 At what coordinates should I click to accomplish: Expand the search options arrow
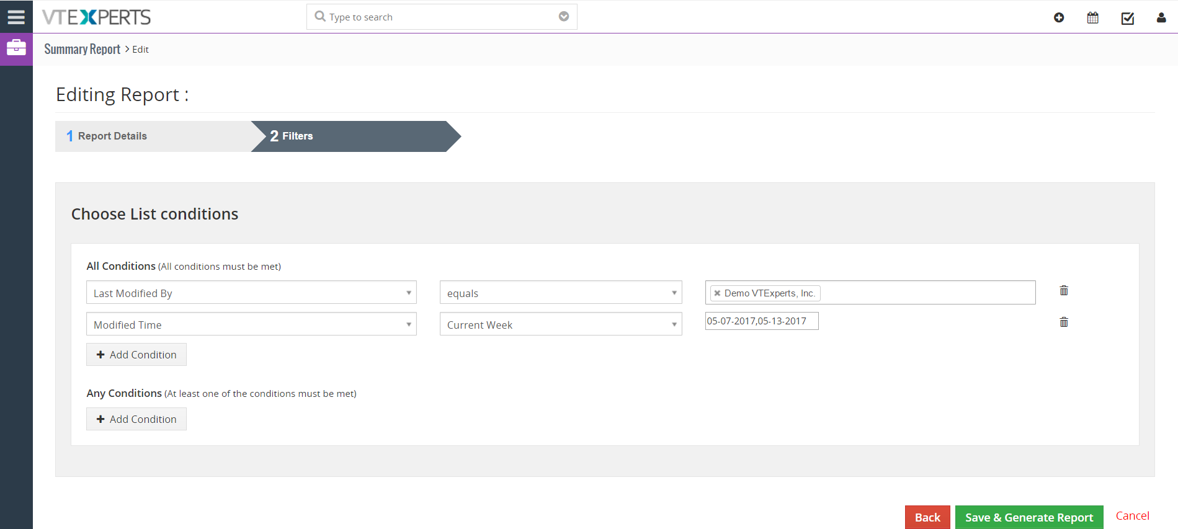tap(564, 16)
